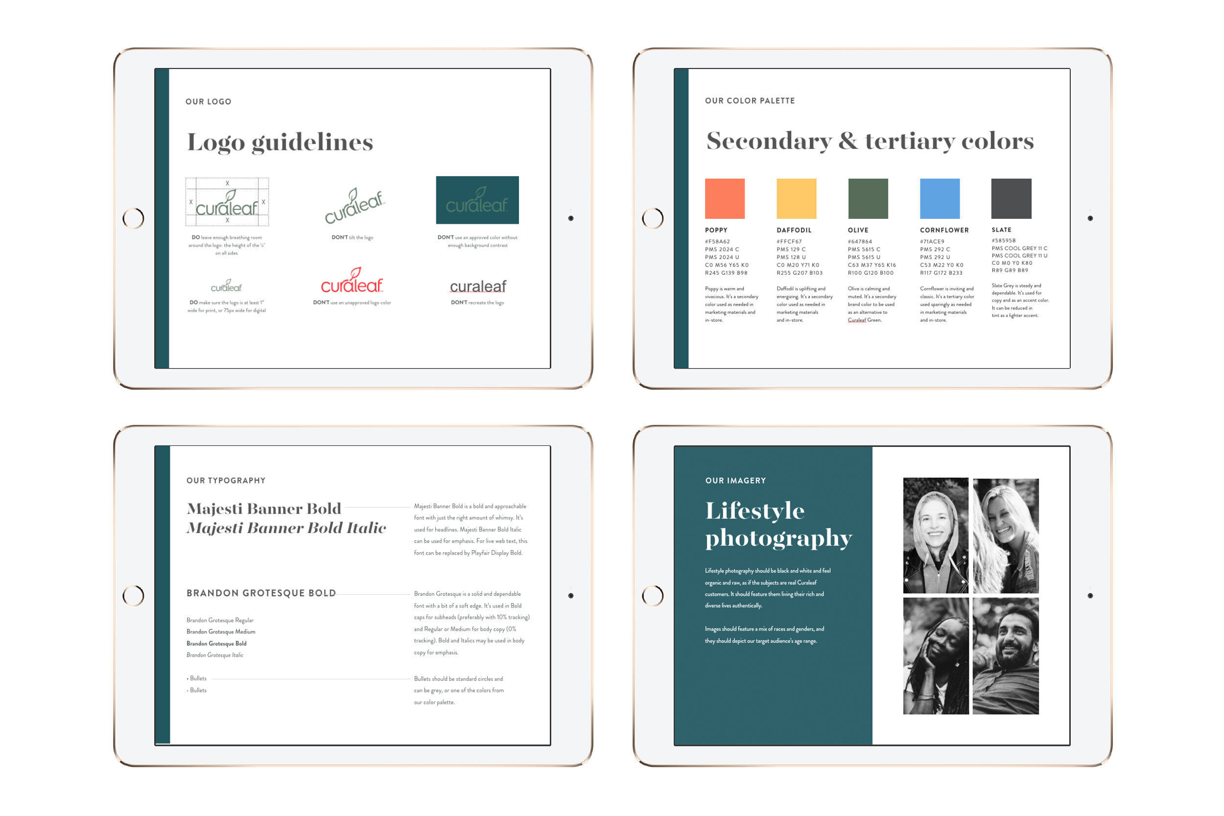Click the 'Lifestyle photography' heading

778,525
